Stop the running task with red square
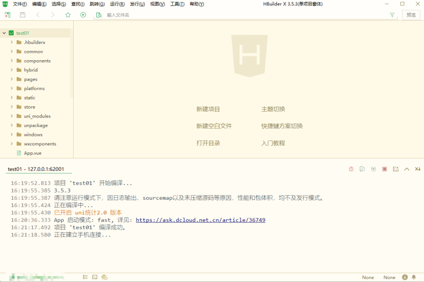Screen dimensions: 424x282 385,169
